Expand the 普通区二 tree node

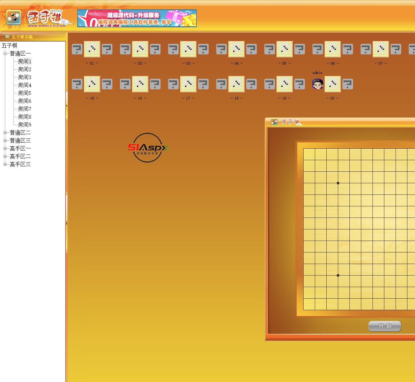tap(5, 132)
